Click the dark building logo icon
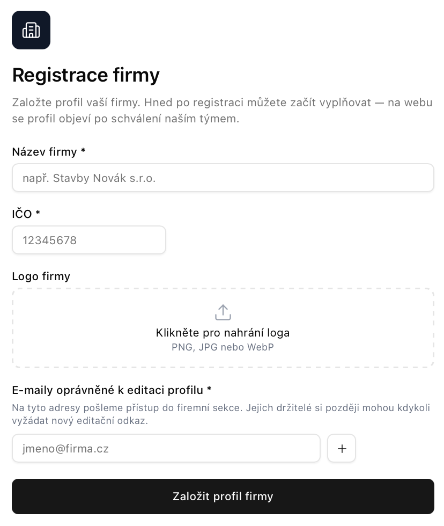This screenshot has width=444, height=526. tap(31, 30)
